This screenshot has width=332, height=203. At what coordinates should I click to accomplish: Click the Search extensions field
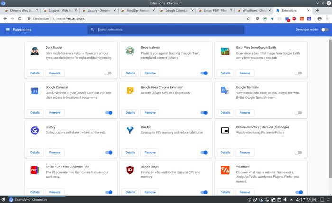click(x=166, y=29)
